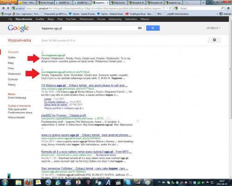The image size is (232, 186).
Task: Open the Gry :: najnowsze bookmark
Action: 26,14
